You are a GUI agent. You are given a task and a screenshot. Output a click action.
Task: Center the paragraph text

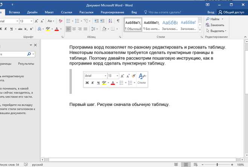pos(74,29)
